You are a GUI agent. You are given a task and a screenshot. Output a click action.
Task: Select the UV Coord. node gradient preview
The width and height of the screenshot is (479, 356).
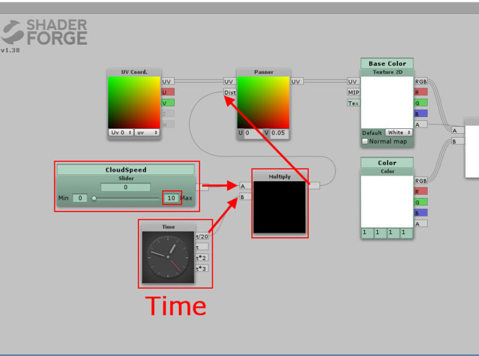134,102
